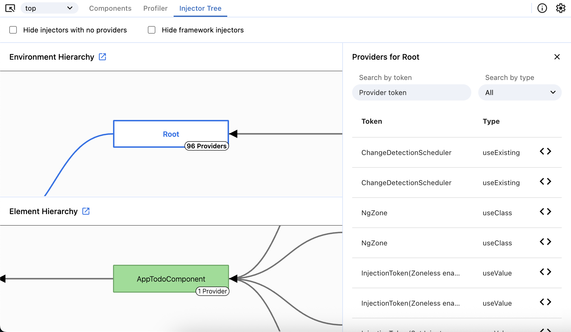View source of InjectionToken Zoneless useValue provider
Screen dimensions: 571x332
point(545,272)
